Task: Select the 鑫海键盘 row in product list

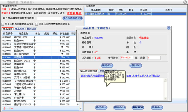Action: (39, 64)
